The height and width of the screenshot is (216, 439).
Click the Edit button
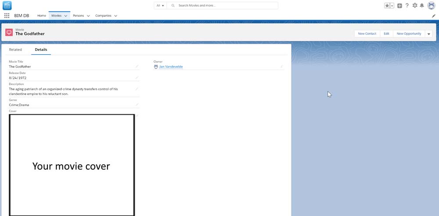(x=386, y=34)
